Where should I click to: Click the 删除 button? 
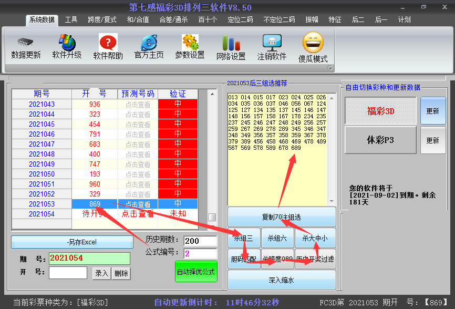pyautogui.click(x=121, y=273)
